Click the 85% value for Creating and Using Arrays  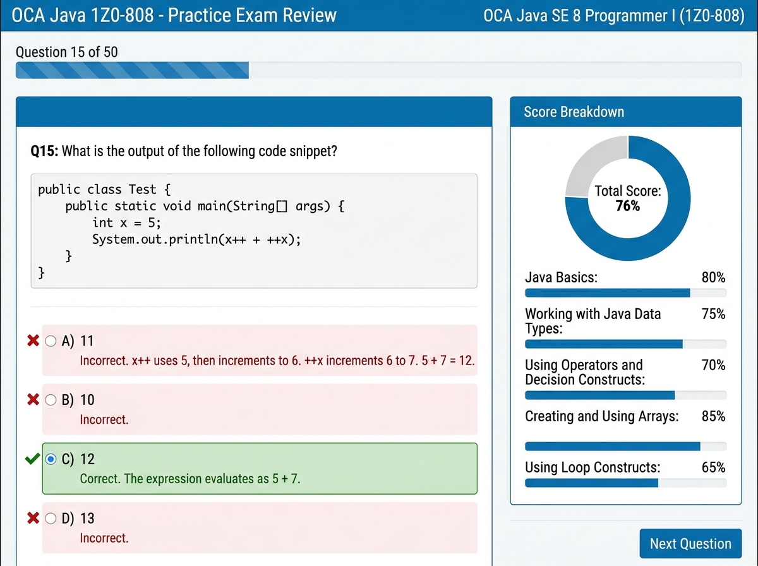(713, 416)
